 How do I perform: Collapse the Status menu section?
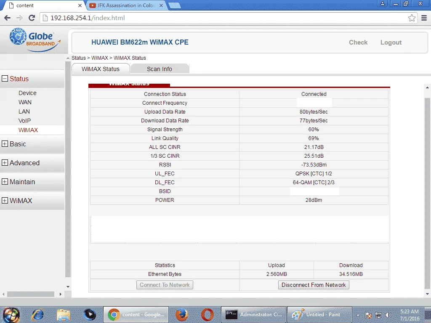(x=5, y=79)
